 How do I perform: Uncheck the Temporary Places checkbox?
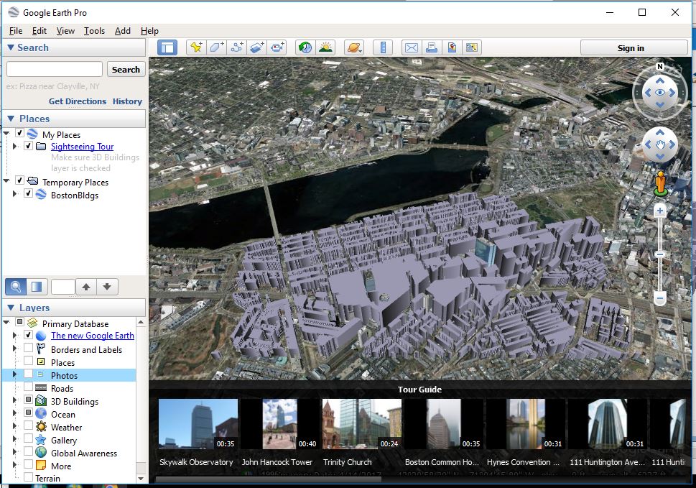tap(19, 180)
